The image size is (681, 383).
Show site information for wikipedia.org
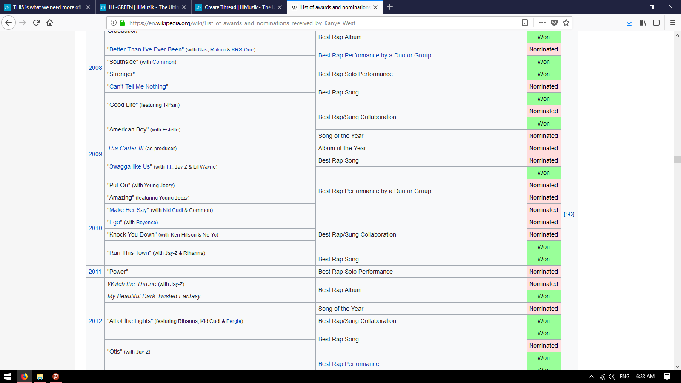[114, 23]
